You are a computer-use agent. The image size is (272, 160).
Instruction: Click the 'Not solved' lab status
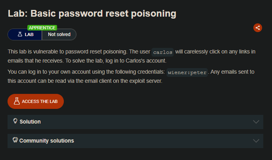click(59, 34)
